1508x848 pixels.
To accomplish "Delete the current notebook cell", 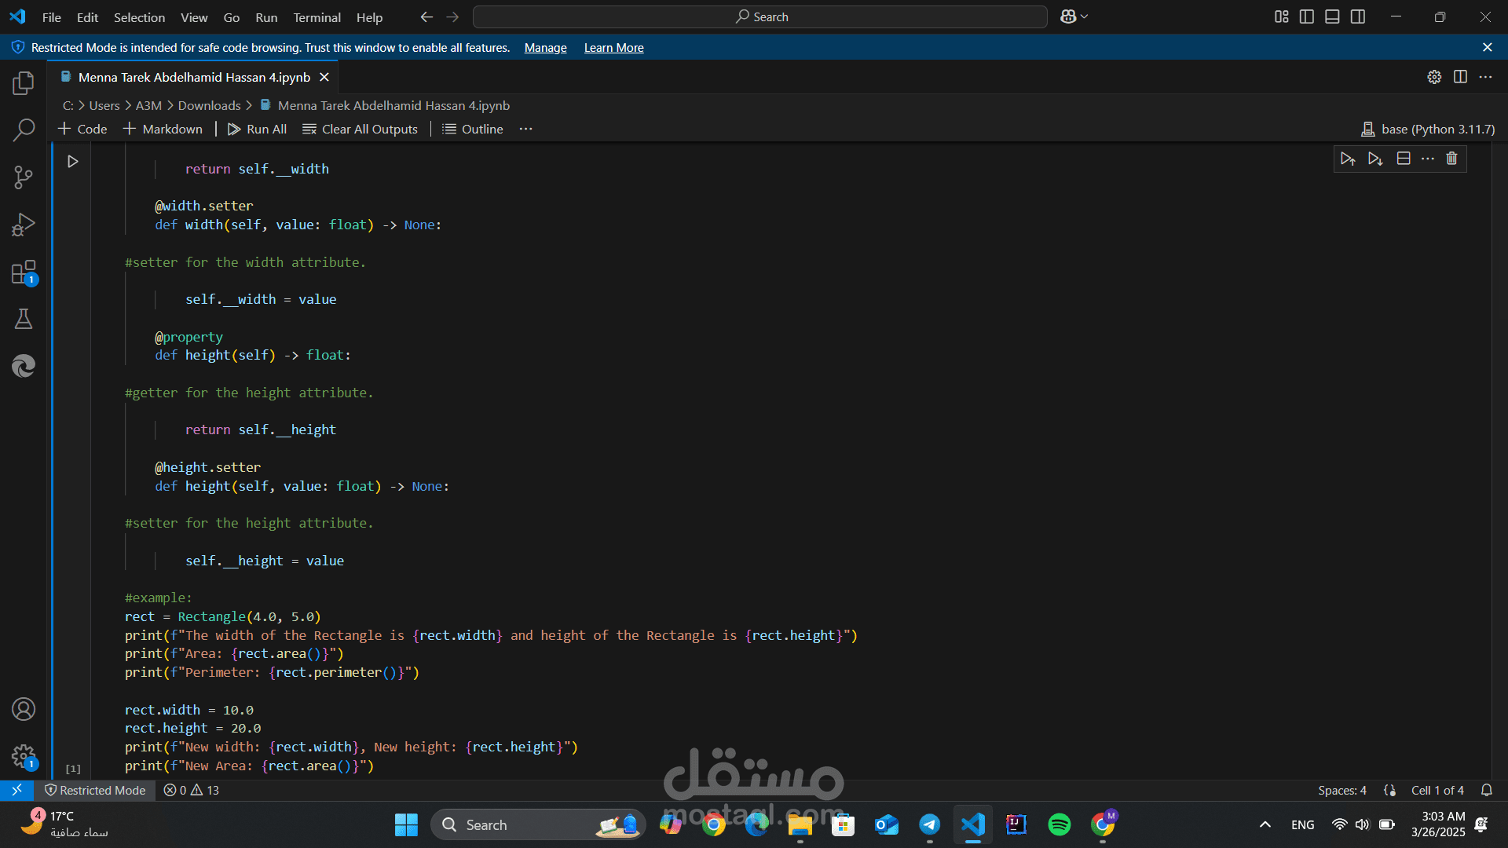I will [x=1451, y=158].
